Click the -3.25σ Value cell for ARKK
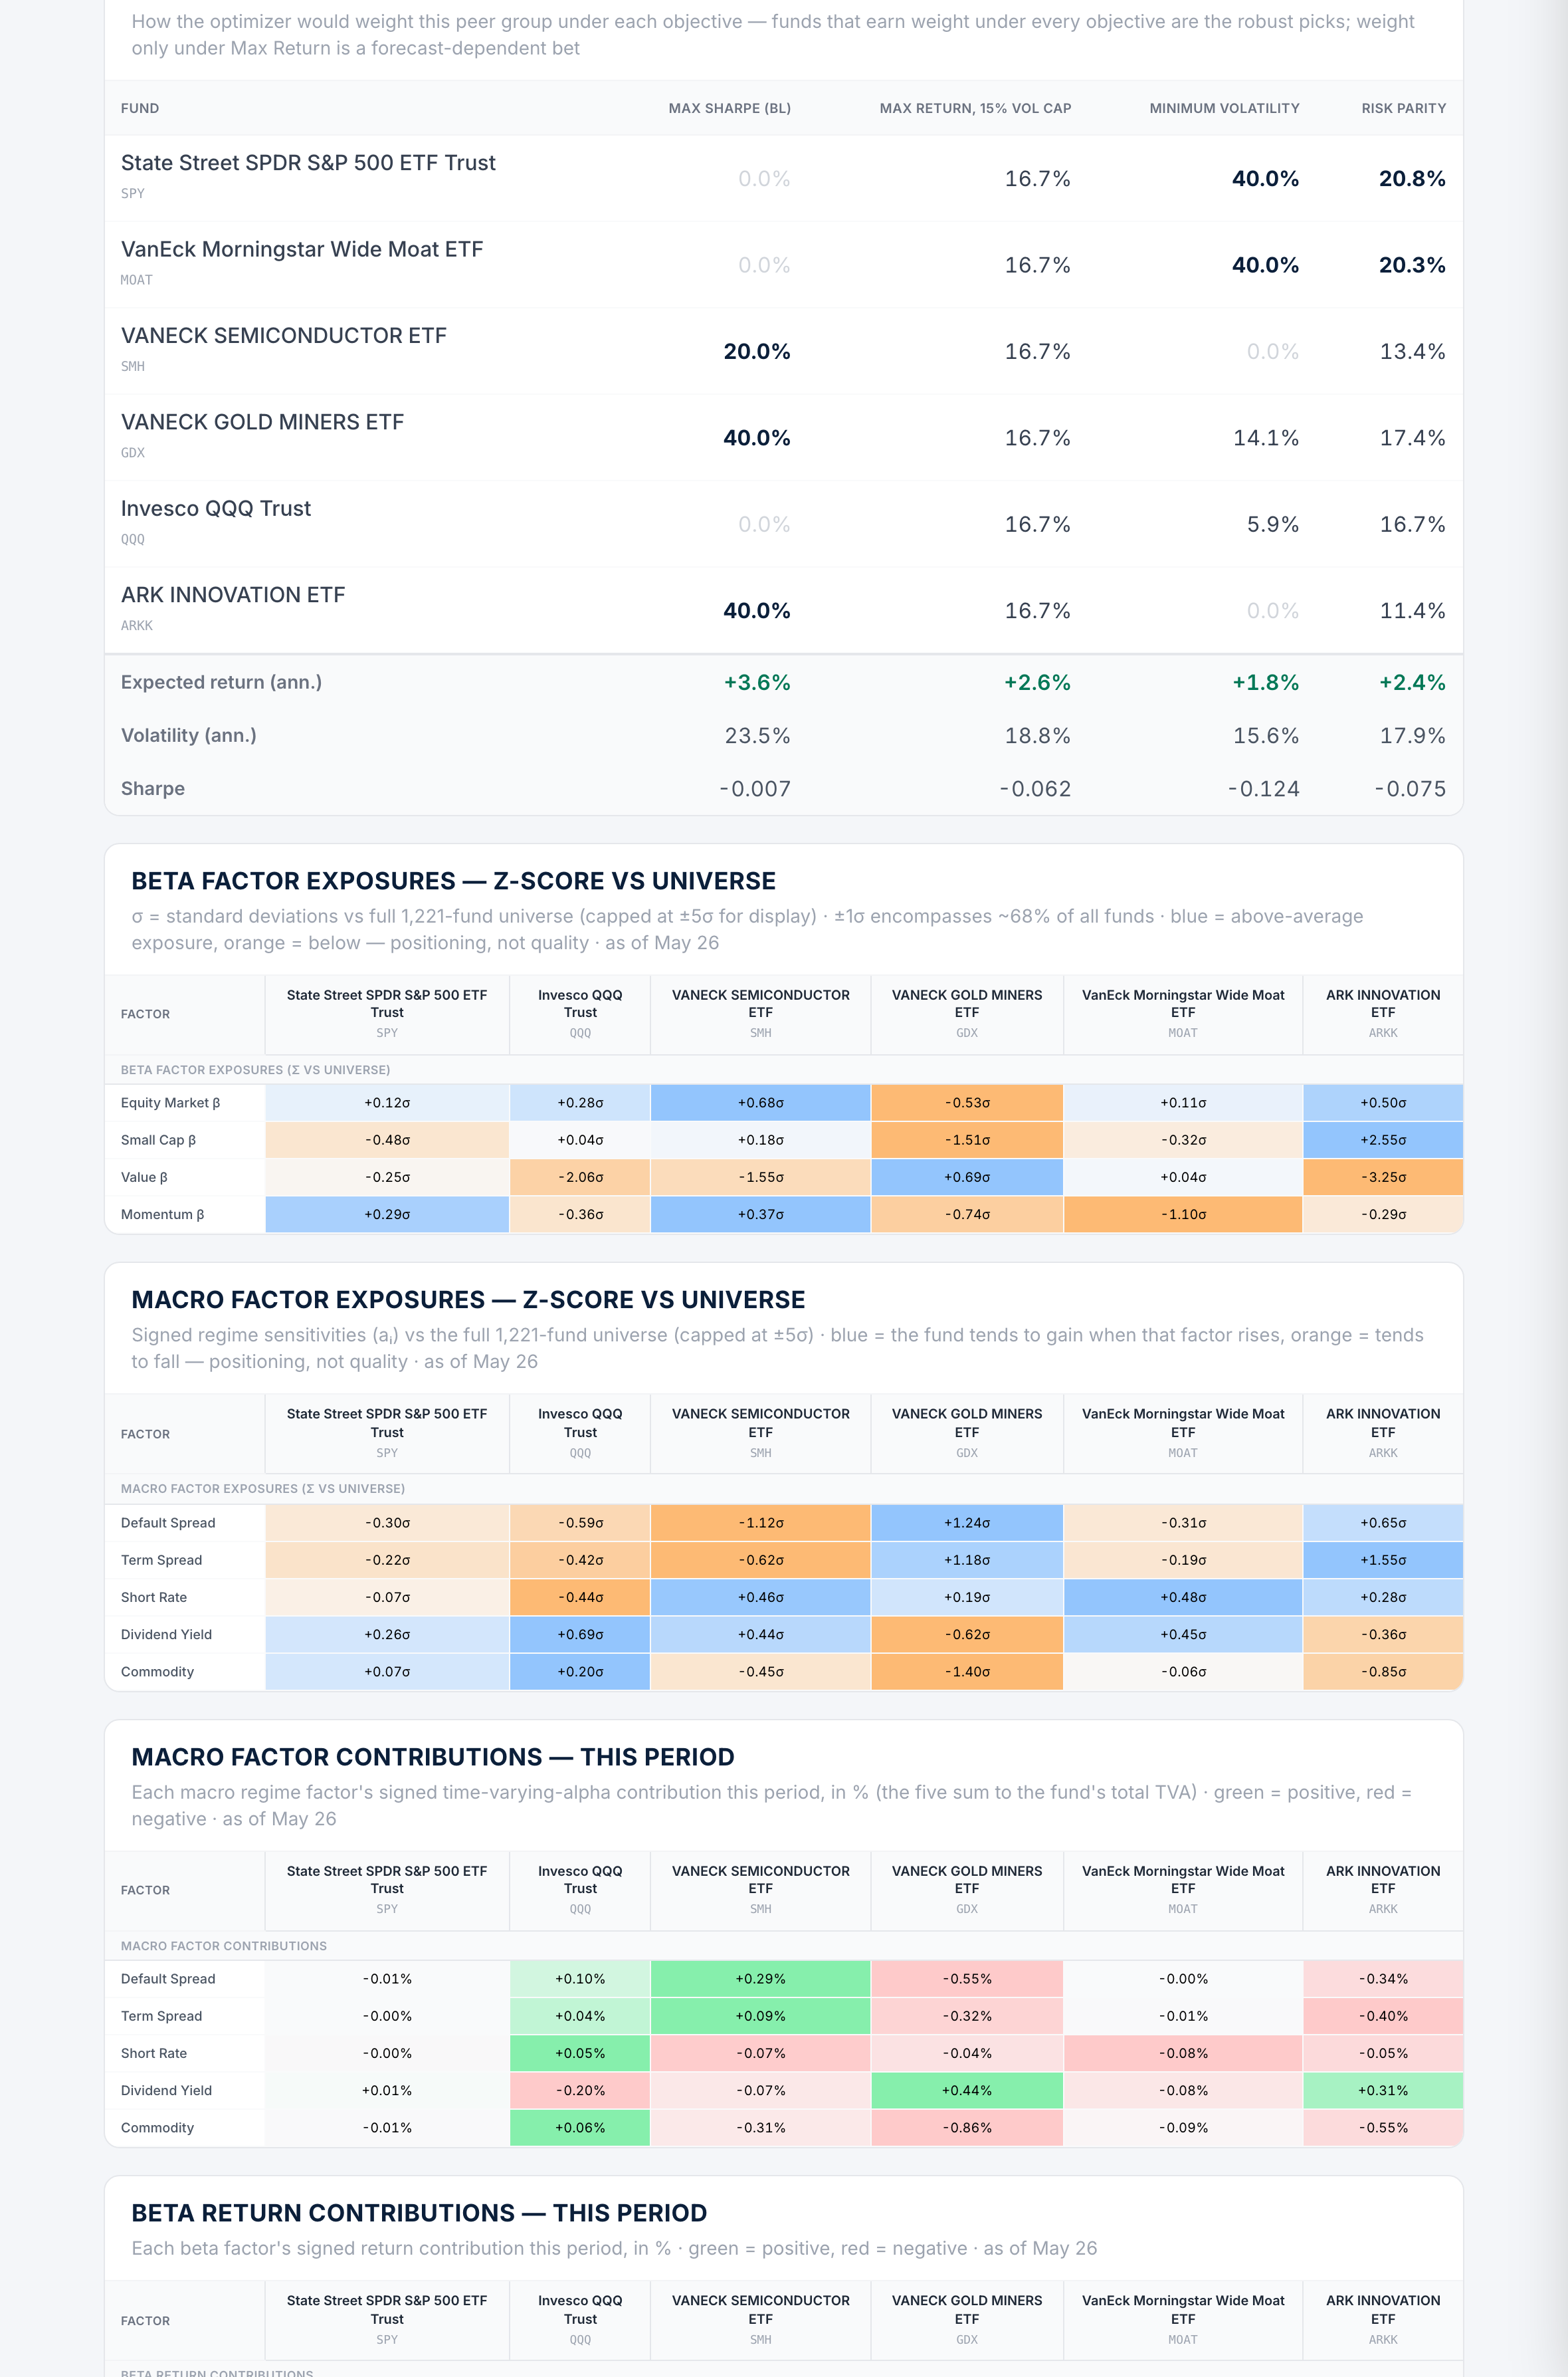Screen dimensions: 1568x2377 (x=1383, y=1177)
